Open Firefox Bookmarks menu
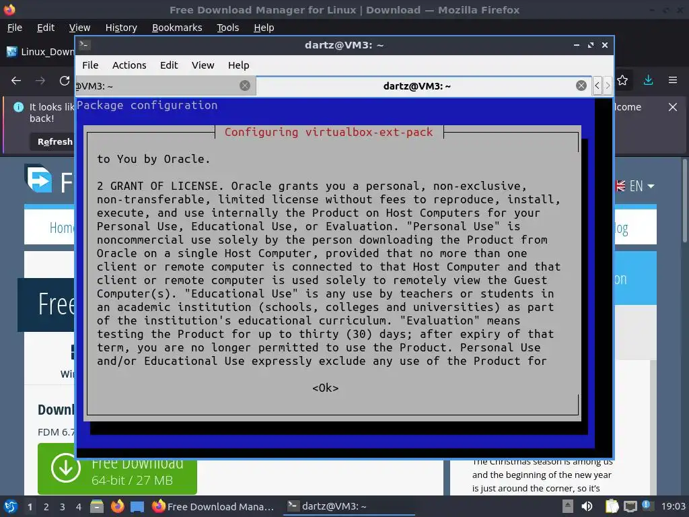The height and width of the screenshot is (517, 689). tap(177, 28)
